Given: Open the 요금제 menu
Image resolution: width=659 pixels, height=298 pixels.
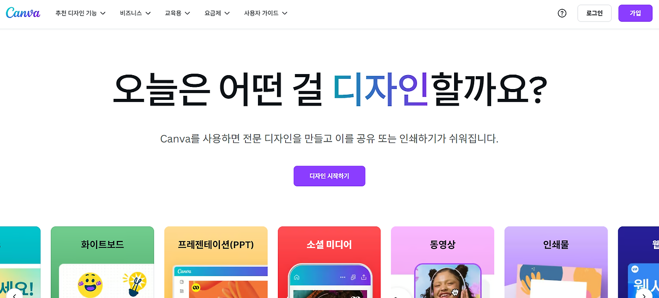Looking at the screenshot, I should tap(217, 13).
